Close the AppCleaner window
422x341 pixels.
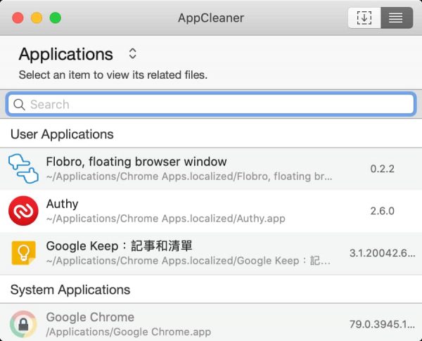pyautogui.click(x=18, y=18)
